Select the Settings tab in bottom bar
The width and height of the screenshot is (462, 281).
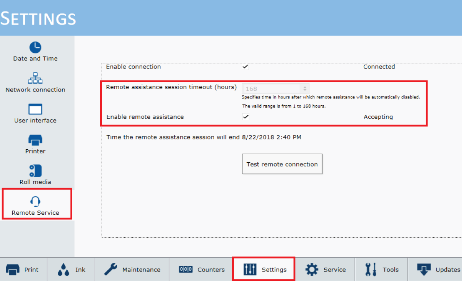pos(264,270)
